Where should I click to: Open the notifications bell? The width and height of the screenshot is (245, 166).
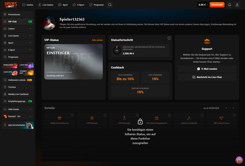[x=230, y=5]
